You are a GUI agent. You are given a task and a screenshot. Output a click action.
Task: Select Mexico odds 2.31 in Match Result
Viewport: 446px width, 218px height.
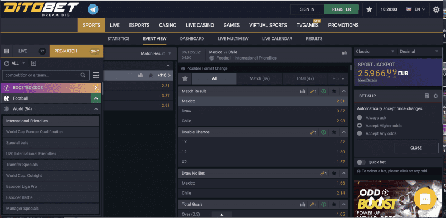[263, 101]
